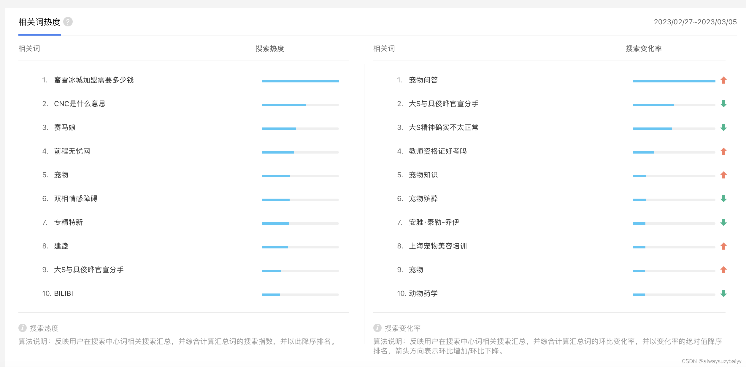
Task: Click green down arrow beside 大S精神确实不太正常
Action: click(x=723, y=127)
